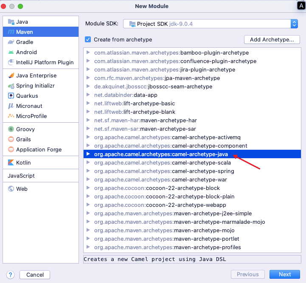Select lift-archetype-basic archetype
Screen dimensions: 306x283
click(x=192, y=103)
